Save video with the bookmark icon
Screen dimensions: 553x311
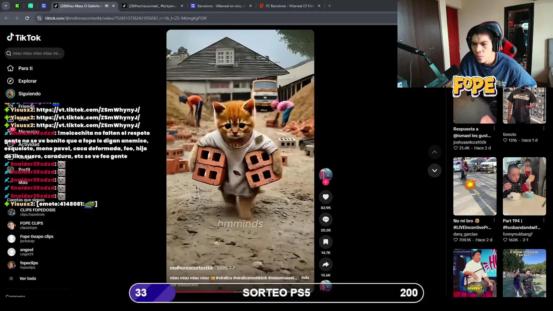[x=326, y=242]
